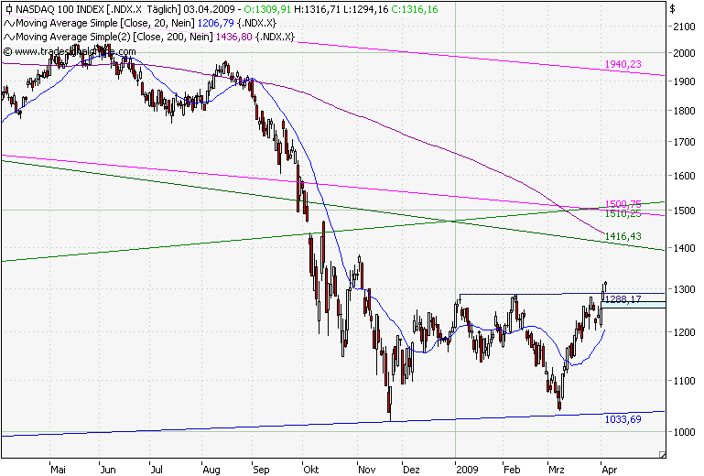Click the Jun month label on the time axis
This screenshot has height=476, width=704.
tap(108, 470)
